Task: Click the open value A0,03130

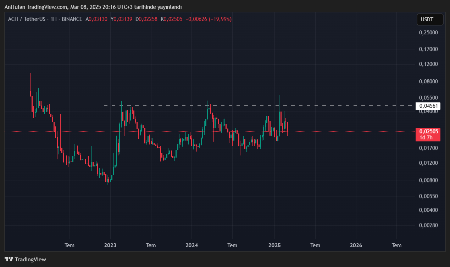Action: [96, 19]
